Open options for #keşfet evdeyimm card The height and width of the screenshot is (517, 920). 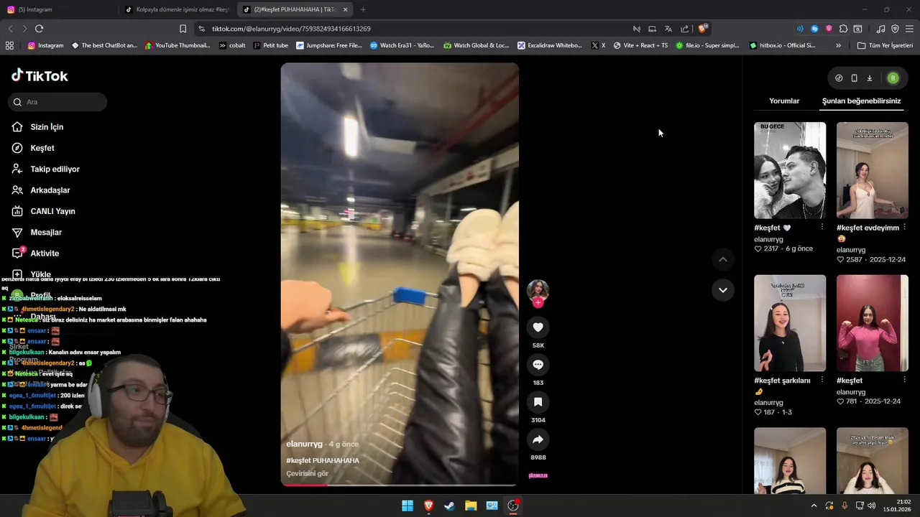[904, 227]
